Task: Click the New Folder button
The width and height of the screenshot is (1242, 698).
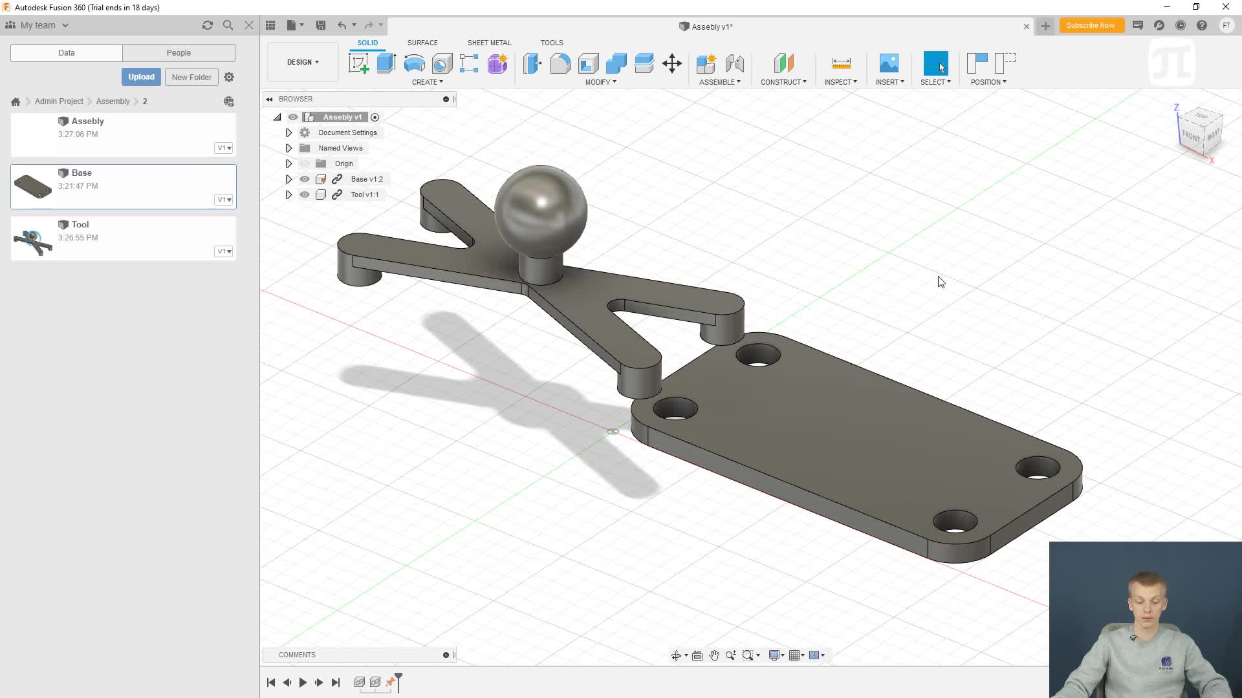Action: [x=191, y=77]
